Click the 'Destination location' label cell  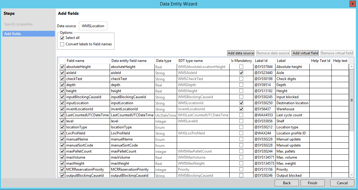(292, 103)
